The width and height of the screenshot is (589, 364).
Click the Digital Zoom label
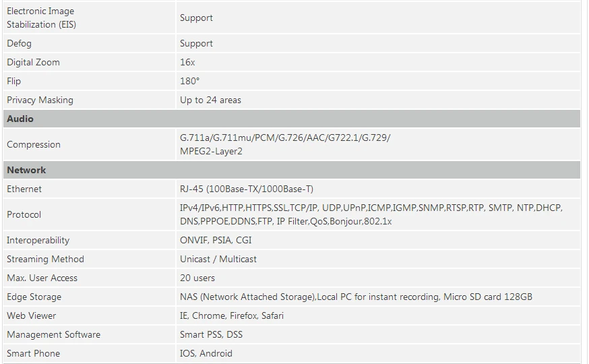click(33, 62)
